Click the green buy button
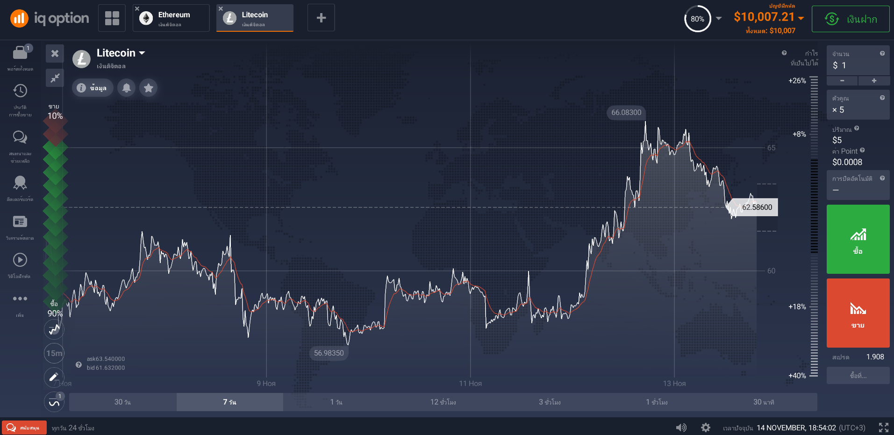 tap(858, 239)
